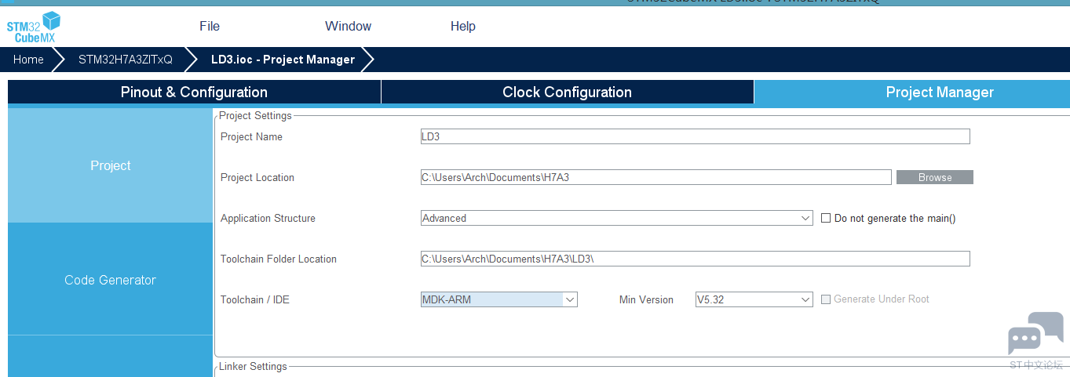Switch to Clock Configuration tab
This screenshot has height=377, width=1070.
567,92
